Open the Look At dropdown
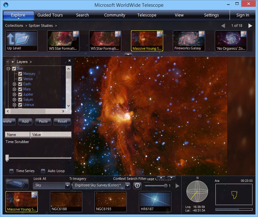This screenshot has width=258, height=217. (52, 185)
